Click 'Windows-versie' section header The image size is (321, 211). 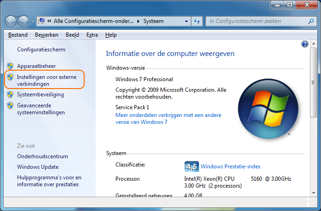coord(126,68)
